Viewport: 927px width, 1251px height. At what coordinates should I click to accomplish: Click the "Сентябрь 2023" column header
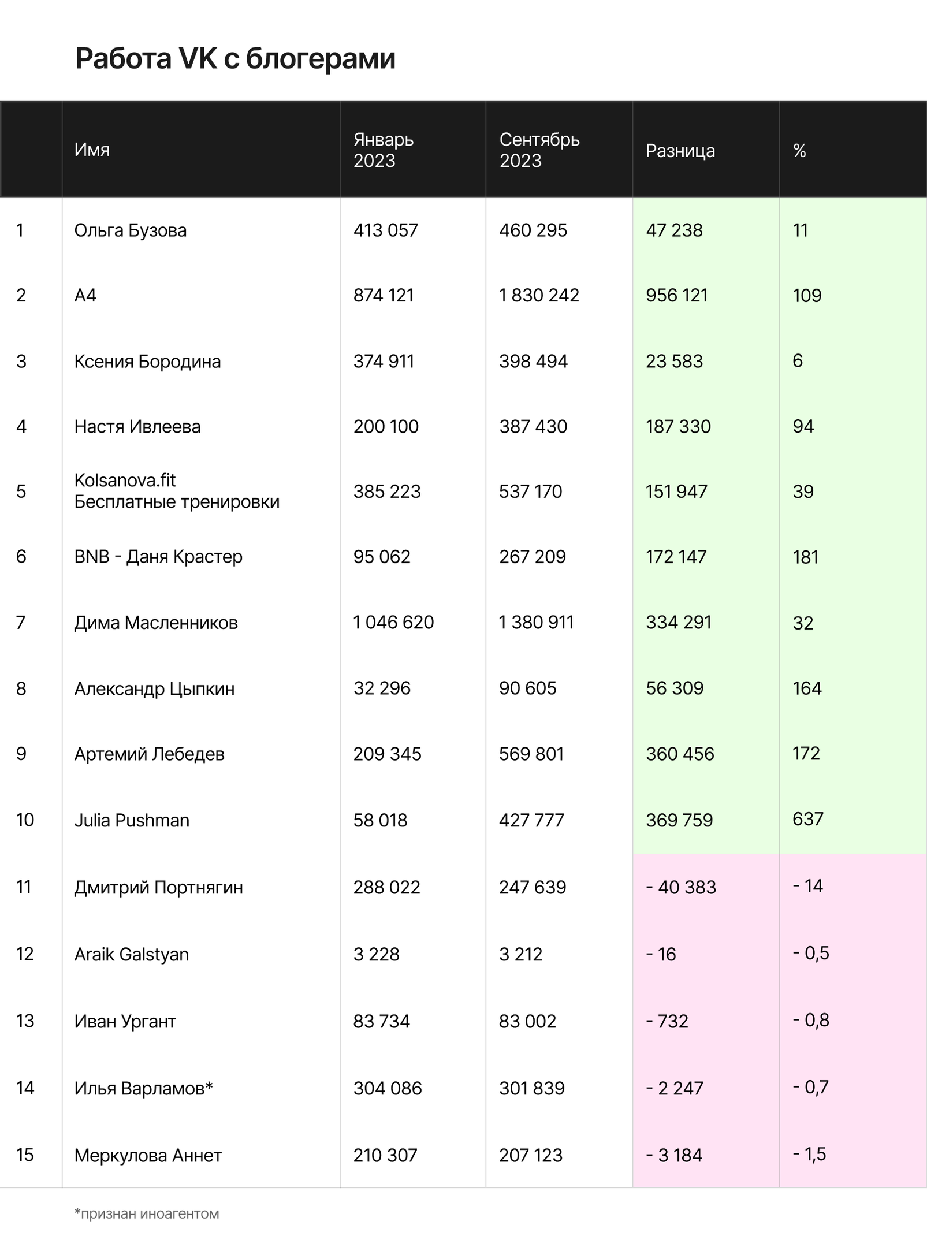tap(539, 150)
